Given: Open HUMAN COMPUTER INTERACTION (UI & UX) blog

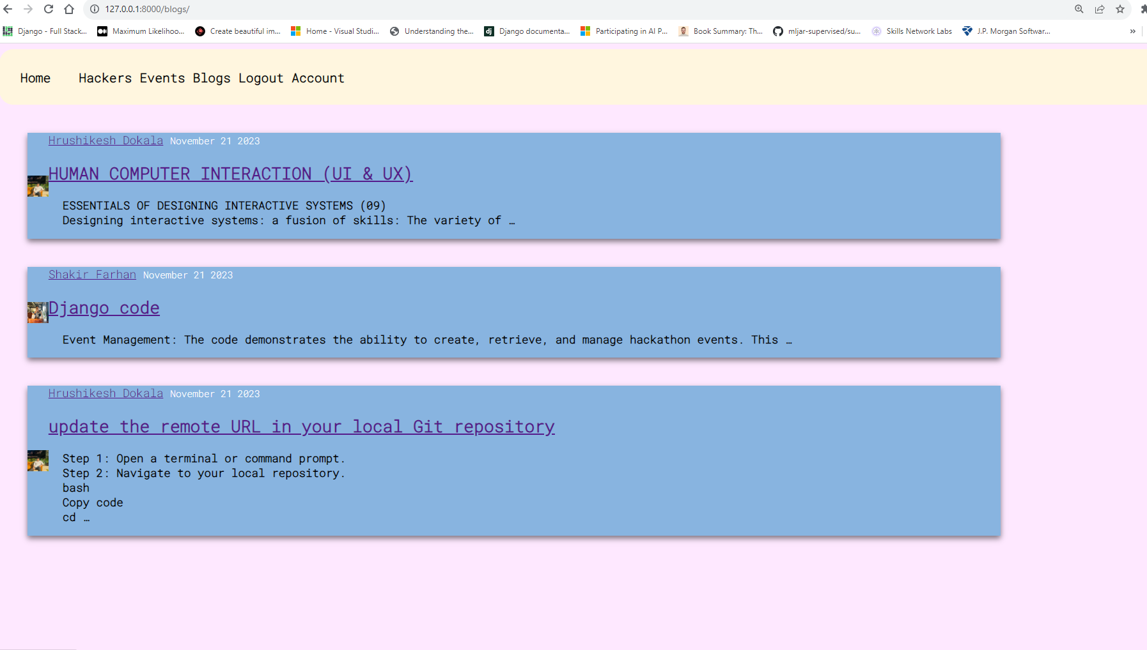Looking at the screenshot, I should 231,174.
